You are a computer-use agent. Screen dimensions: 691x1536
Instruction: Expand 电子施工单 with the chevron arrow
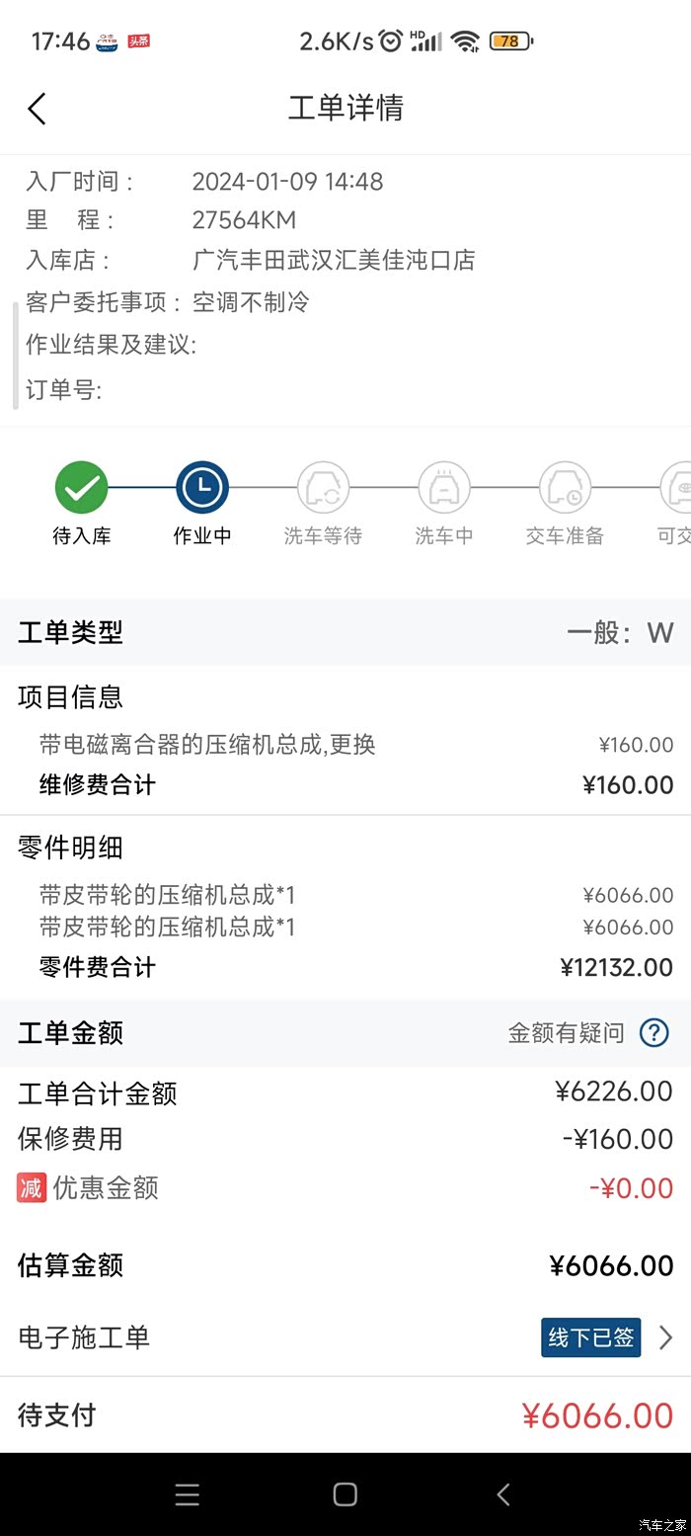(666, 1337)
